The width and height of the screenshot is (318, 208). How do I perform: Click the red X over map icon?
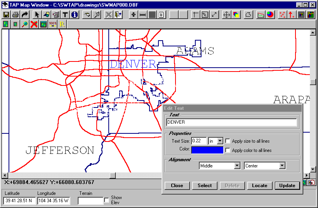coord(34,24)
